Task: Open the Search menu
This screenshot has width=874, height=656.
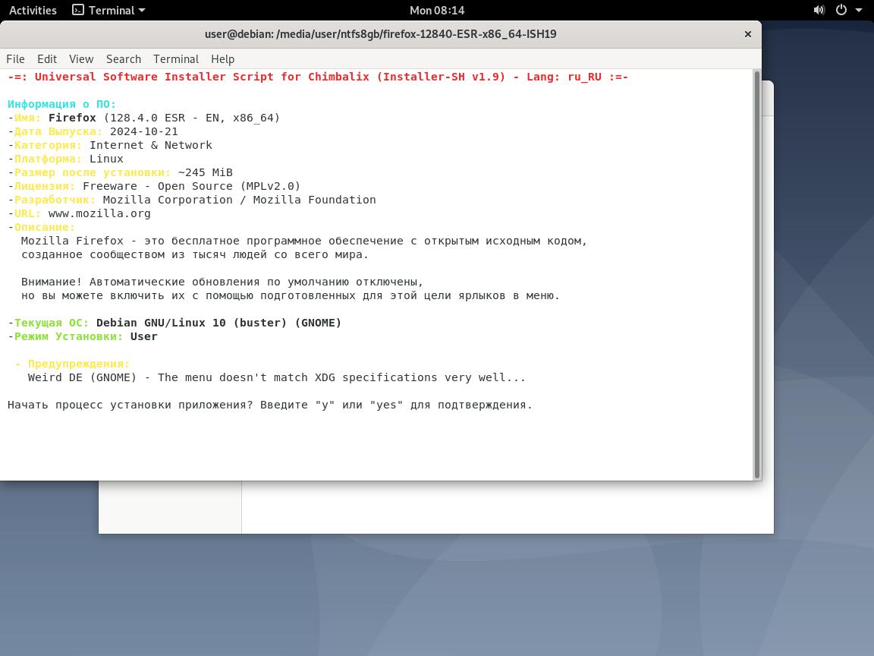Action: coord(123,59)
